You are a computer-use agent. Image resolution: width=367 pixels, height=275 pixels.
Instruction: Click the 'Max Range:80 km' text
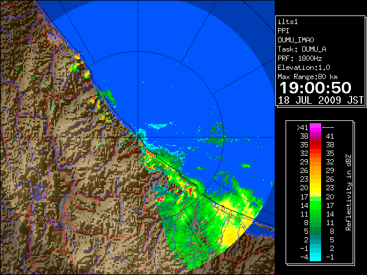point(307,77)
